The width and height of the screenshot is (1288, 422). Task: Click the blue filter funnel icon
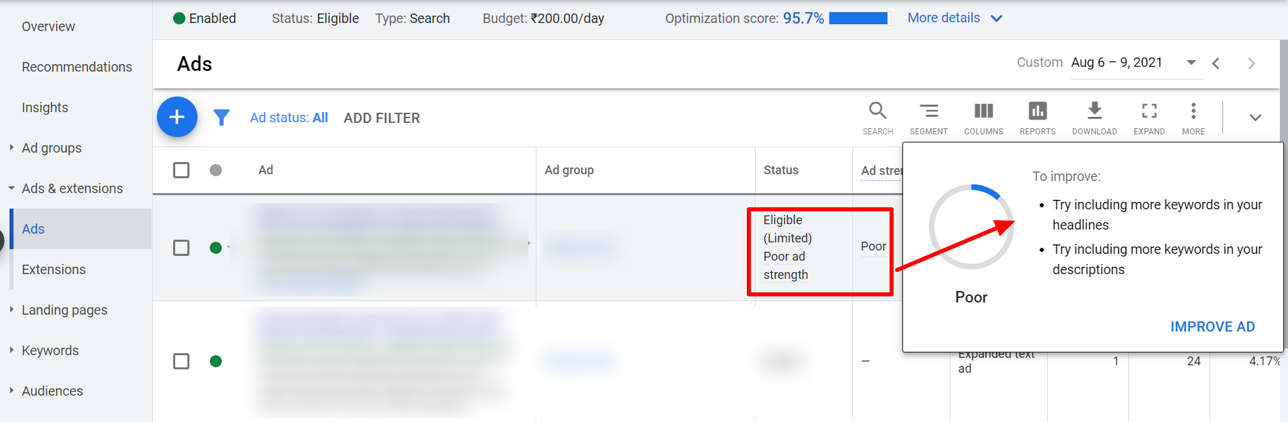coord(221,117)
